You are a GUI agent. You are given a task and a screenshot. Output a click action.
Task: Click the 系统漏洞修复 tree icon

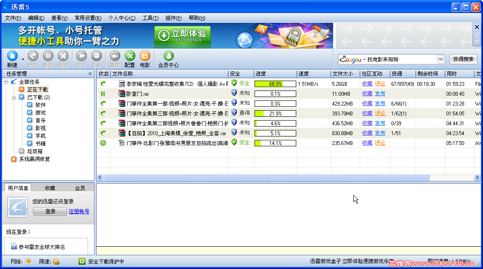(14, 159)
